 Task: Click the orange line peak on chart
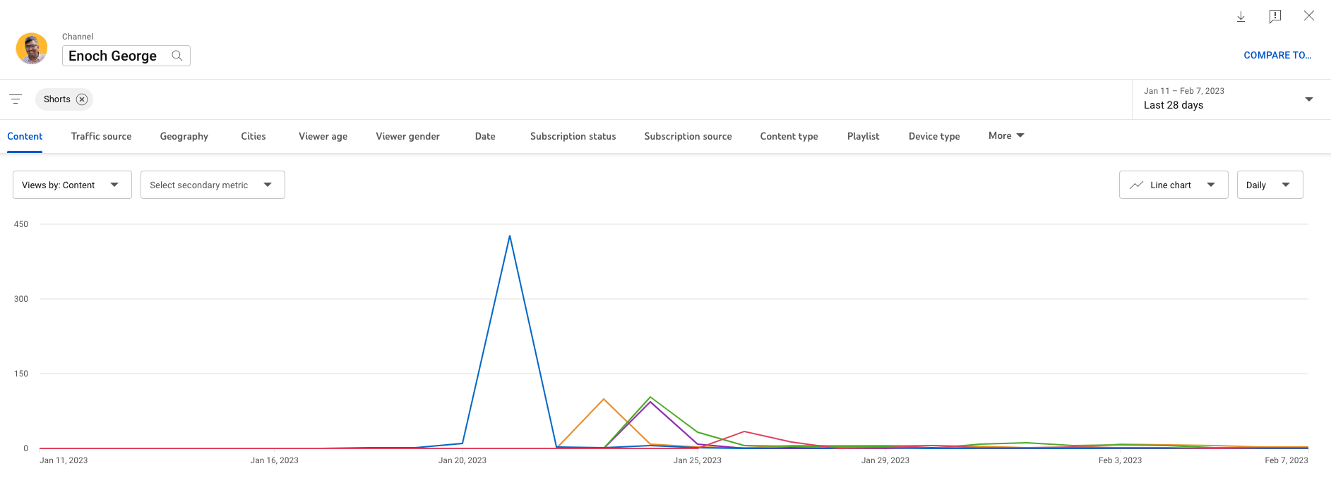click(604, 400)
